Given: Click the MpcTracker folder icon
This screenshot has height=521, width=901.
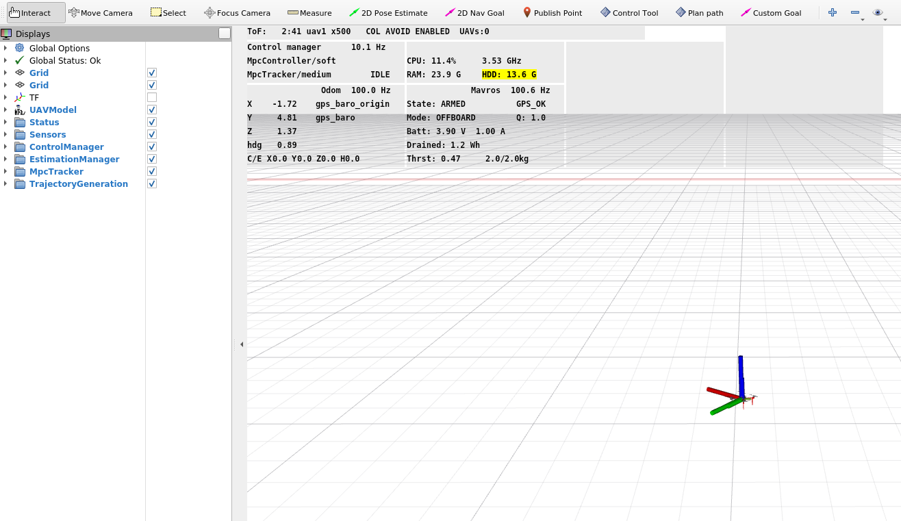Looking at the screenshot, I should pyautogui.click(x=19, y=171).
